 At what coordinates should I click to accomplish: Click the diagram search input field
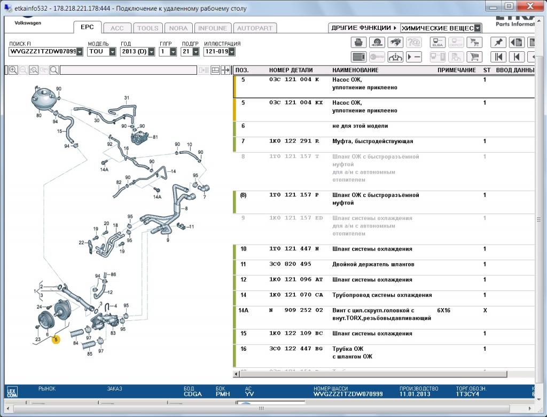[x=128, y=70]
